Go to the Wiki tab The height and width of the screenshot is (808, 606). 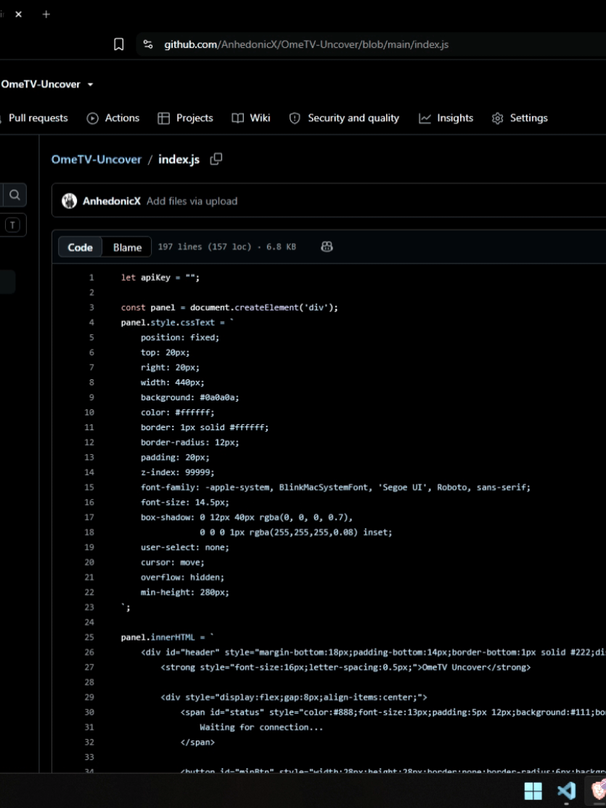click(250, 118)
